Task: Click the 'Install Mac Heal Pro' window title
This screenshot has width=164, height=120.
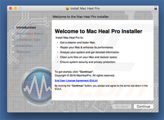Action: 85,8
